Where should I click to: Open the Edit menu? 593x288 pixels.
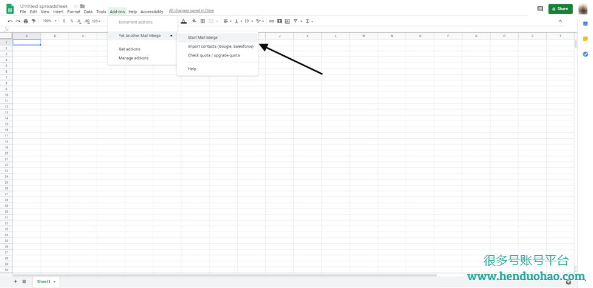pyautogui.click(x=33, y=12)
